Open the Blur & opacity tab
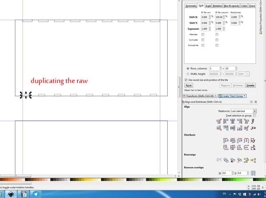This screenshot has height=198, width=266. point(232,6)
